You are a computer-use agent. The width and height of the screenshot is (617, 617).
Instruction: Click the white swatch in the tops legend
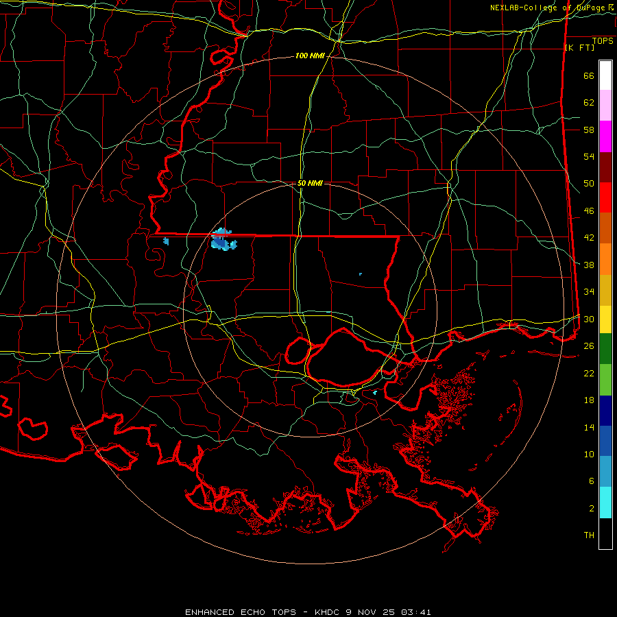point(605,75)
